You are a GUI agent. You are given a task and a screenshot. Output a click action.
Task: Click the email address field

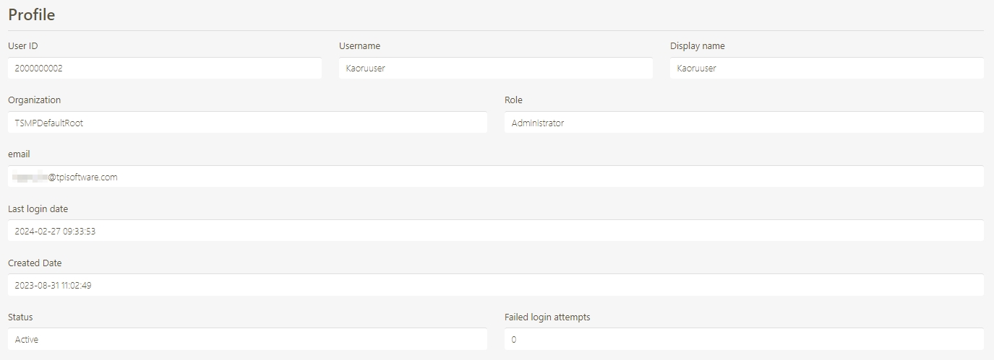495,177
